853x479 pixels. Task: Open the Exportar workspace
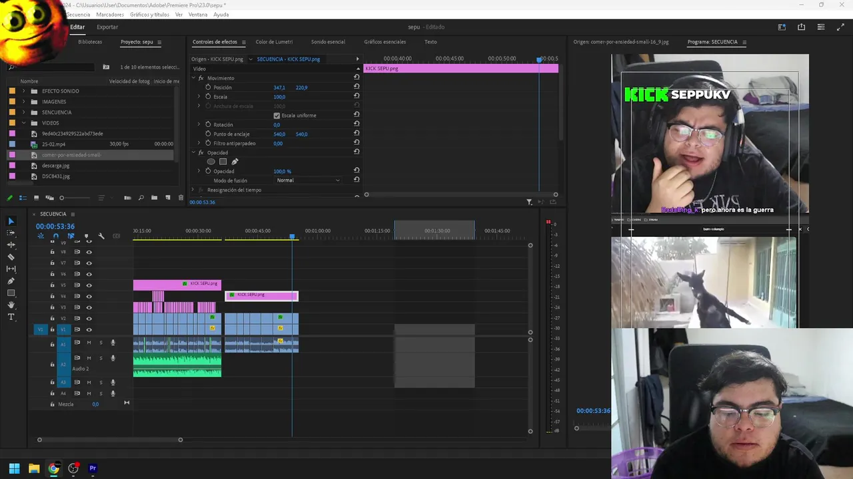107,27
